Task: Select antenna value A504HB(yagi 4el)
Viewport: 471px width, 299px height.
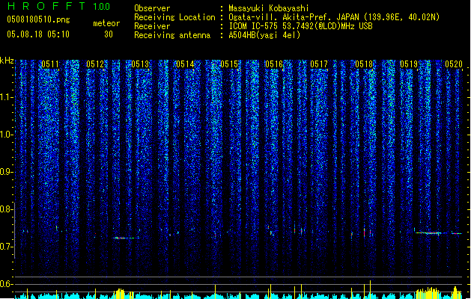Action: pyautogui.click(x=264, y=35)
